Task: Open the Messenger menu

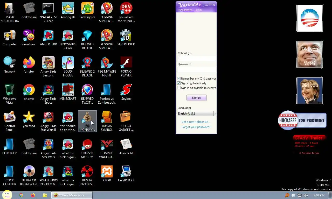Action: (x=185, y=10)
